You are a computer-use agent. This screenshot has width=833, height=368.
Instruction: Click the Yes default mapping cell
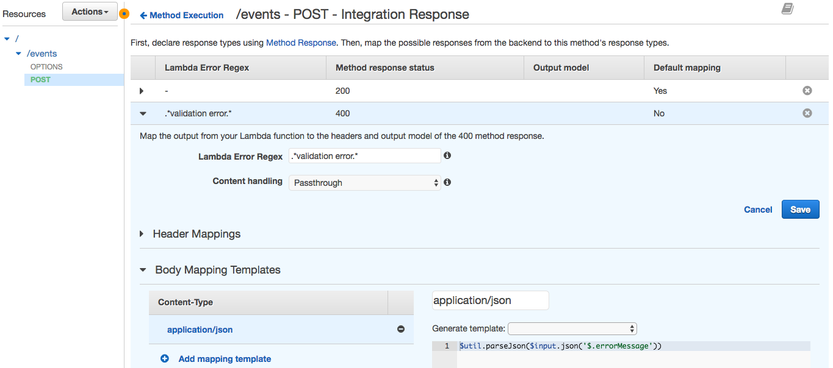point(660,91)
